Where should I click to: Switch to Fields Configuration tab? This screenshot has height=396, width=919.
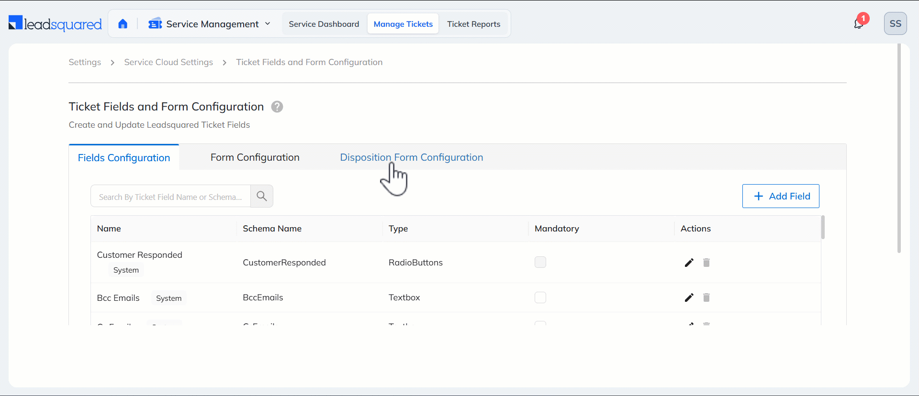(x=124, y=157)
